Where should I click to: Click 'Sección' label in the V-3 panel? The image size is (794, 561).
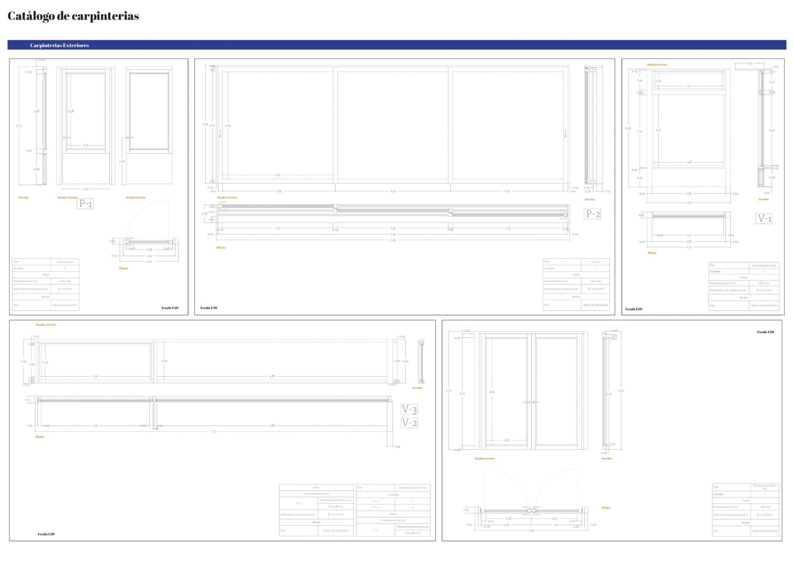417,388
